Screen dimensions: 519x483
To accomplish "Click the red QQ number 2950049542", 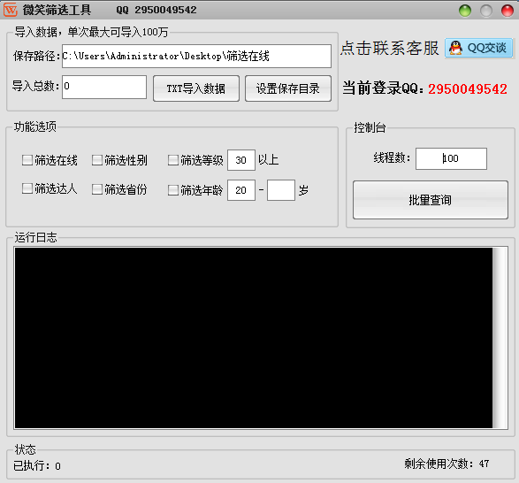I will [x=468, y=88].
